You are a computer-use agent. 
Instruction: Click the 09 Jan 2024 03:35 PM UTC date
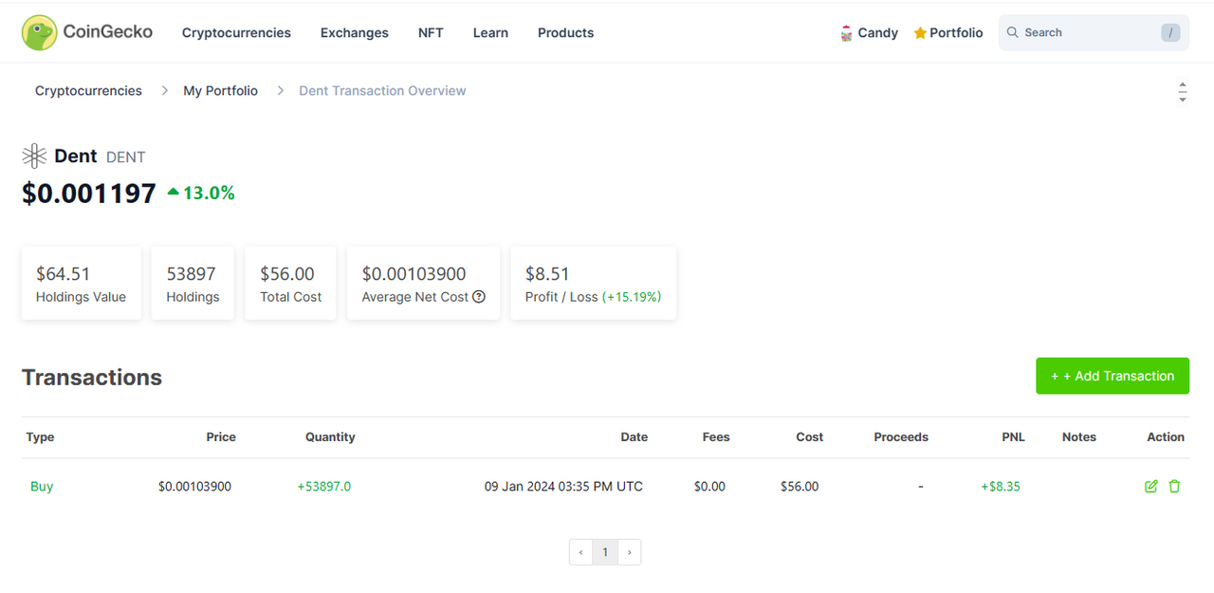pos(563,487)
